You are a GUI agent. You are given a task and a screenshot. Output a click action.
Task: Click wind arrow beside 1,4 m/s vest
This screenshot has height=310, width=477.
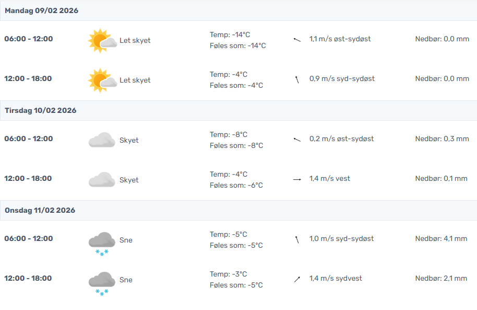(x=297, y=179)
